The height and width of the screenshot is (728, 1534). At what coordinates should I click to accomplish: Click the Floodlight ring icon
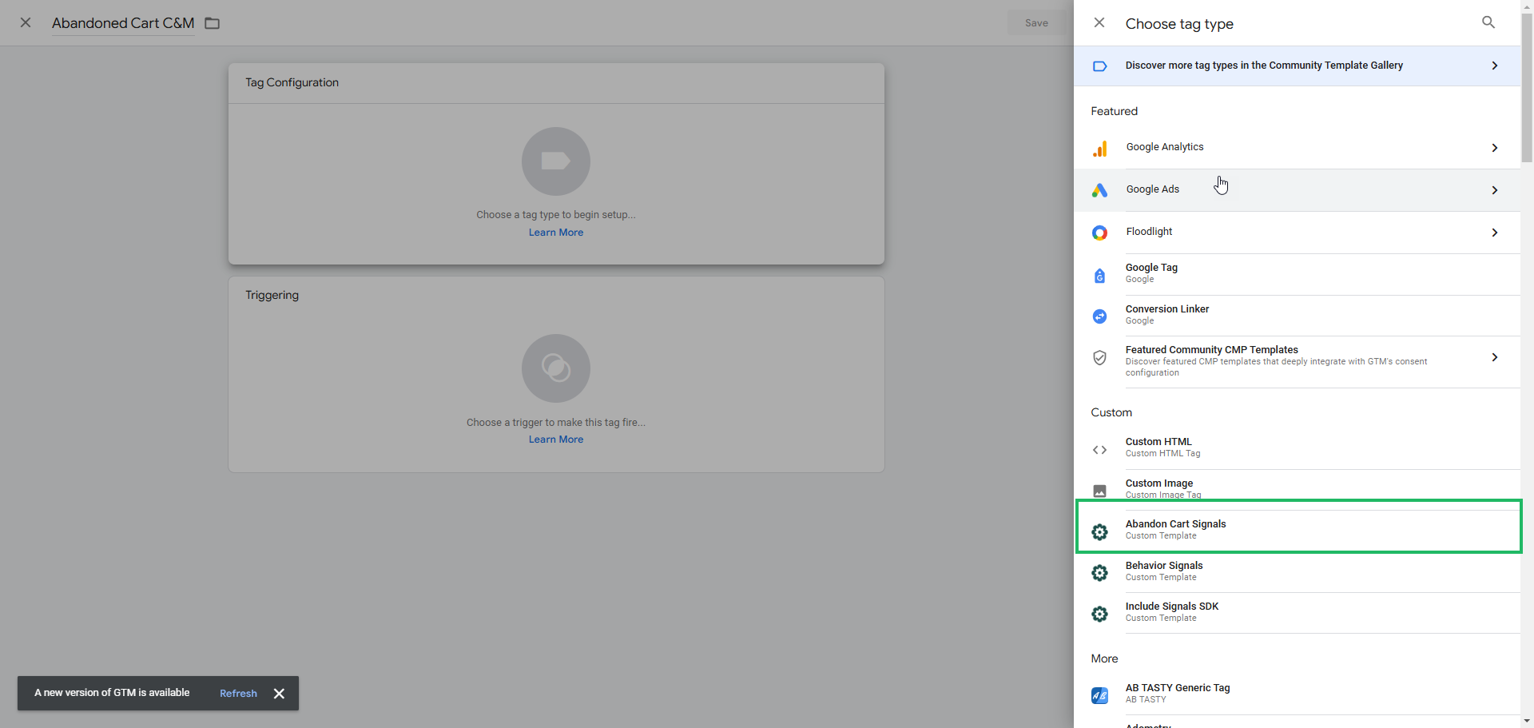(x=1100, y=233)
